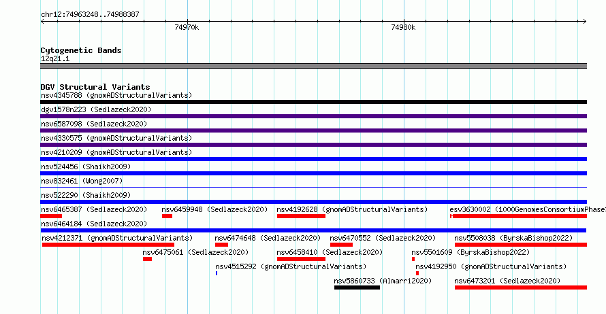Click the small blue mark under nsv4515292
The image size is (606, 314).
click(217, 273)
